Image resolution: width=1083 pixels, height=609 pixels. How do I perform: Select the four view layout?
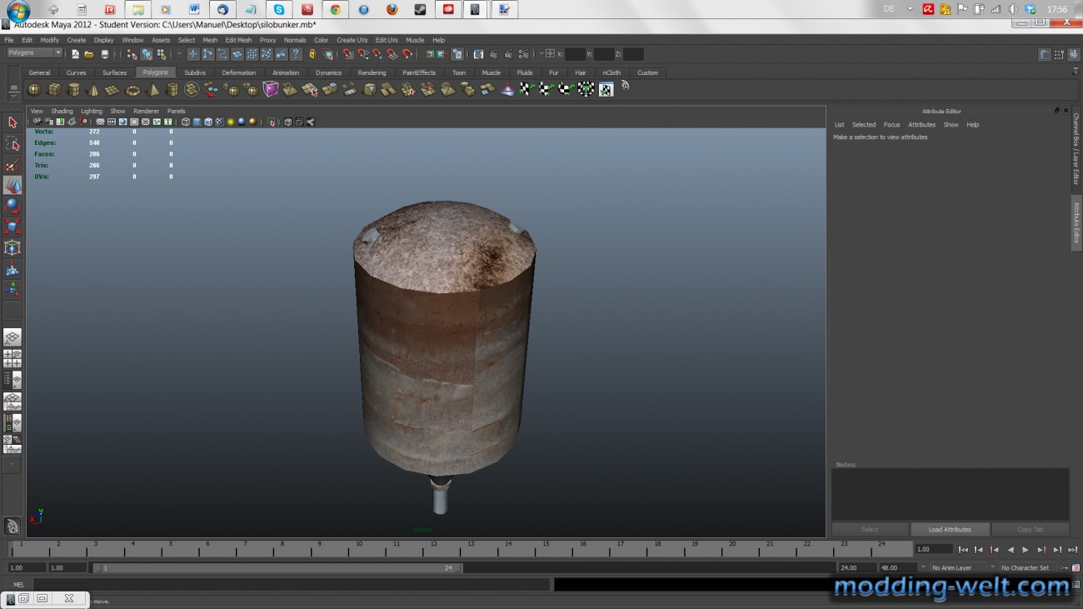12,359
